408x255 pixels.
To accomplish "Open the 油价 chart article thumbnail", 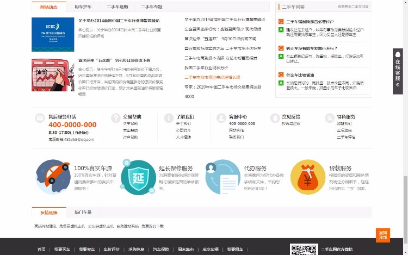I will [53, 75].
